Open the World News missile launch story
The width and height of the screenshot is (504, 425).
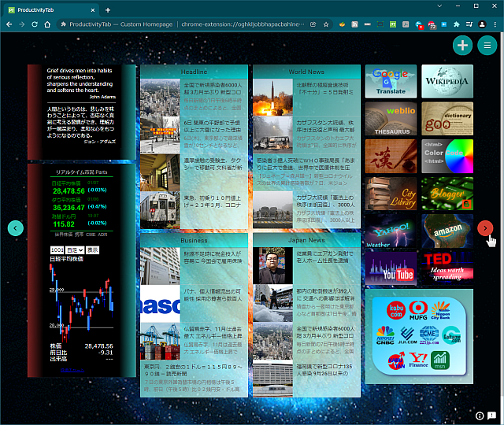pos(306,98)
